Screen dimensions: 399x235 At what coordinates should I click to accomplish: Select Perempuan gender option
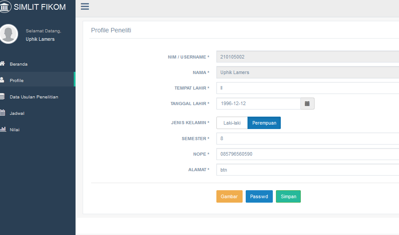click(x=264, y=123)
